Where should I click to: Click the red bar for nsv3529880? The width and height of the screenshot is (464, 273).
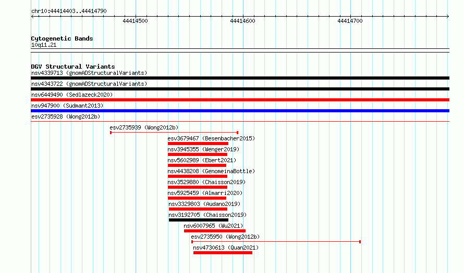click(x=198, y=187)
